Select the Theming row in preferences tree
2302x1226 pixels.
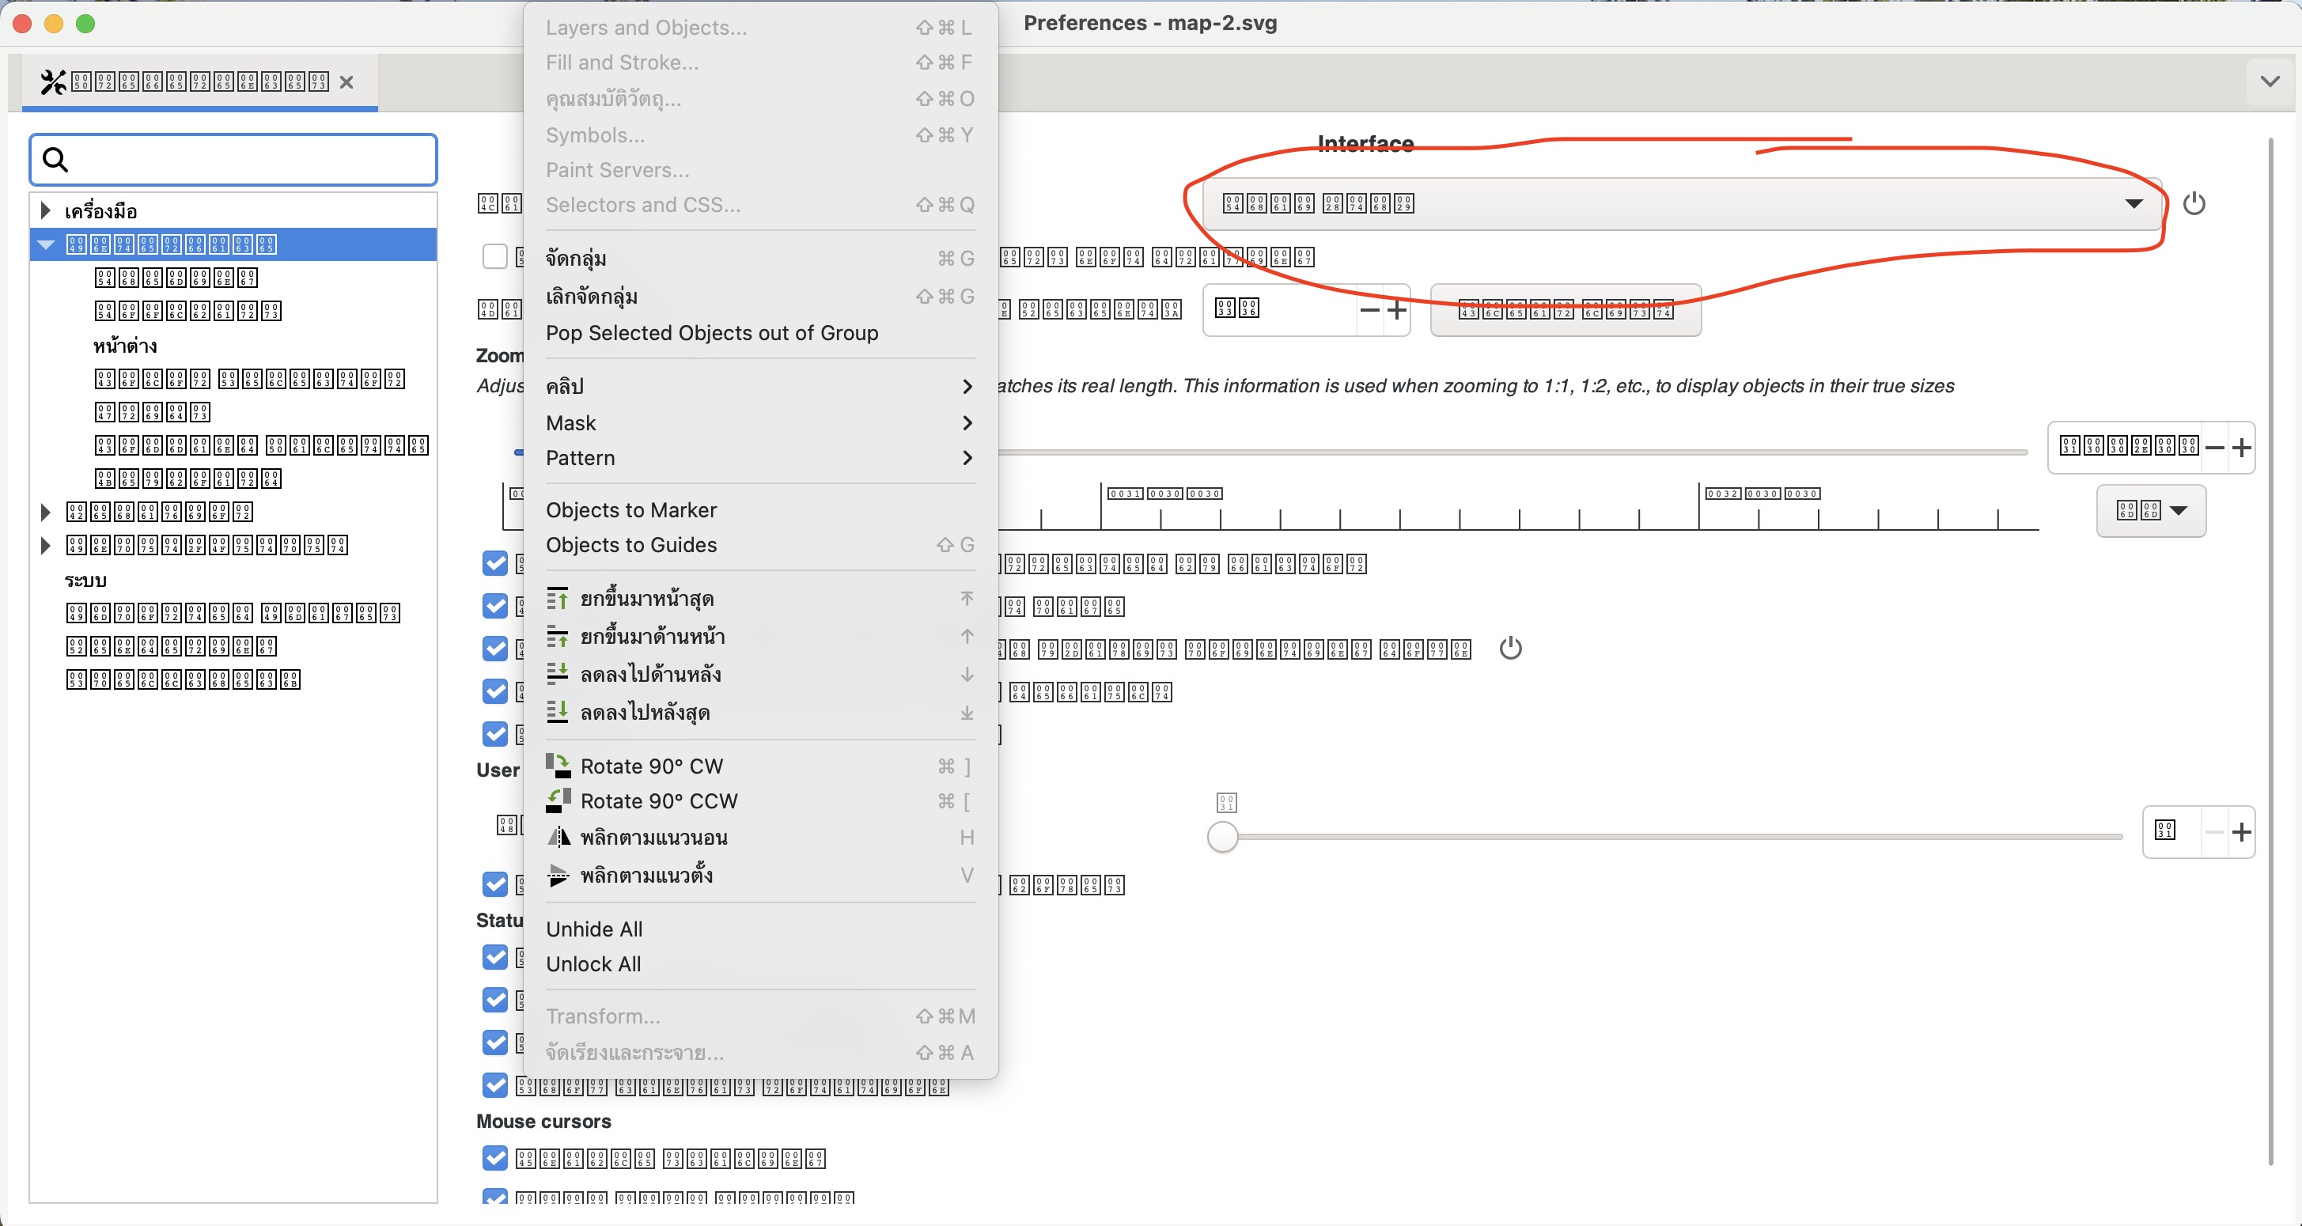click(176, 277)
